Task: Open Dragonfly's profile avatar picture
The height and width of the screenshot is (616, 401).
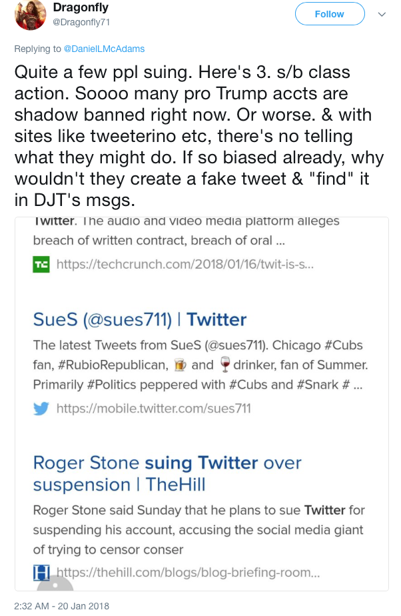Action: [31, 14]
